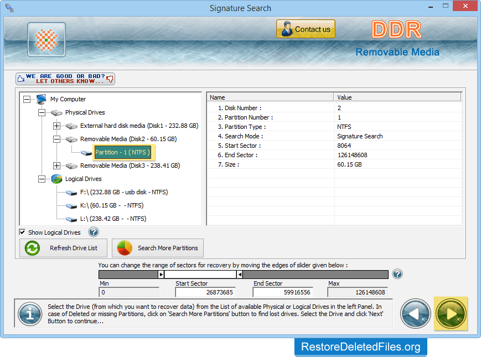
Task: Click the '6. End Sector :' row
Action: coord(334,155)
